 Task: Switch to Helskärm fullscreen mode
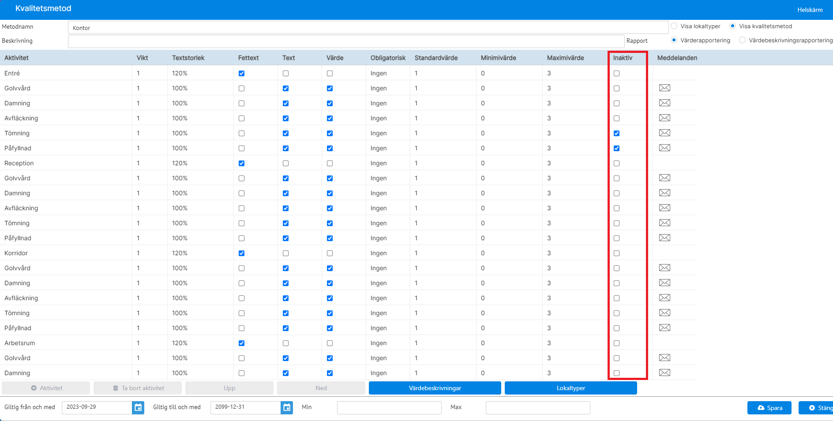click(810, 10)
